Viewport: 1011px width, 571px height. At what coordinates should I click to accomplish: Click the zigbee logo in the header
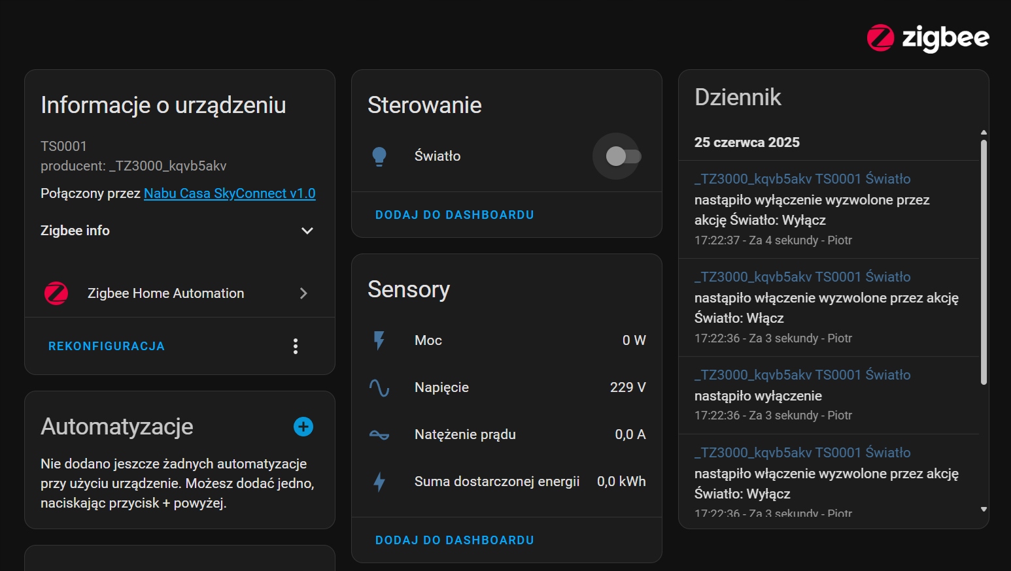(927, 38)
